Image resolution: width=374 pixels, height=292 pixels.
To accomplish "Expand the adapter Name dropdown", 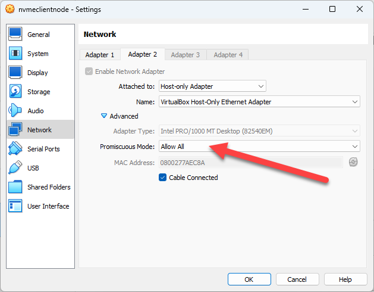I will click(x=259, y=102).
